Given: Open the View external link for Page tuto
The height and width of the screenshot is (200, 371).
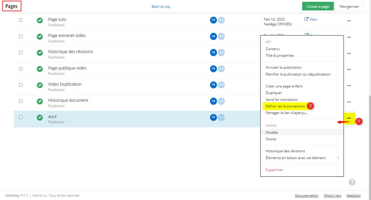Looking at the screenshot, I should pyautogui.click(x=311, y=19).
